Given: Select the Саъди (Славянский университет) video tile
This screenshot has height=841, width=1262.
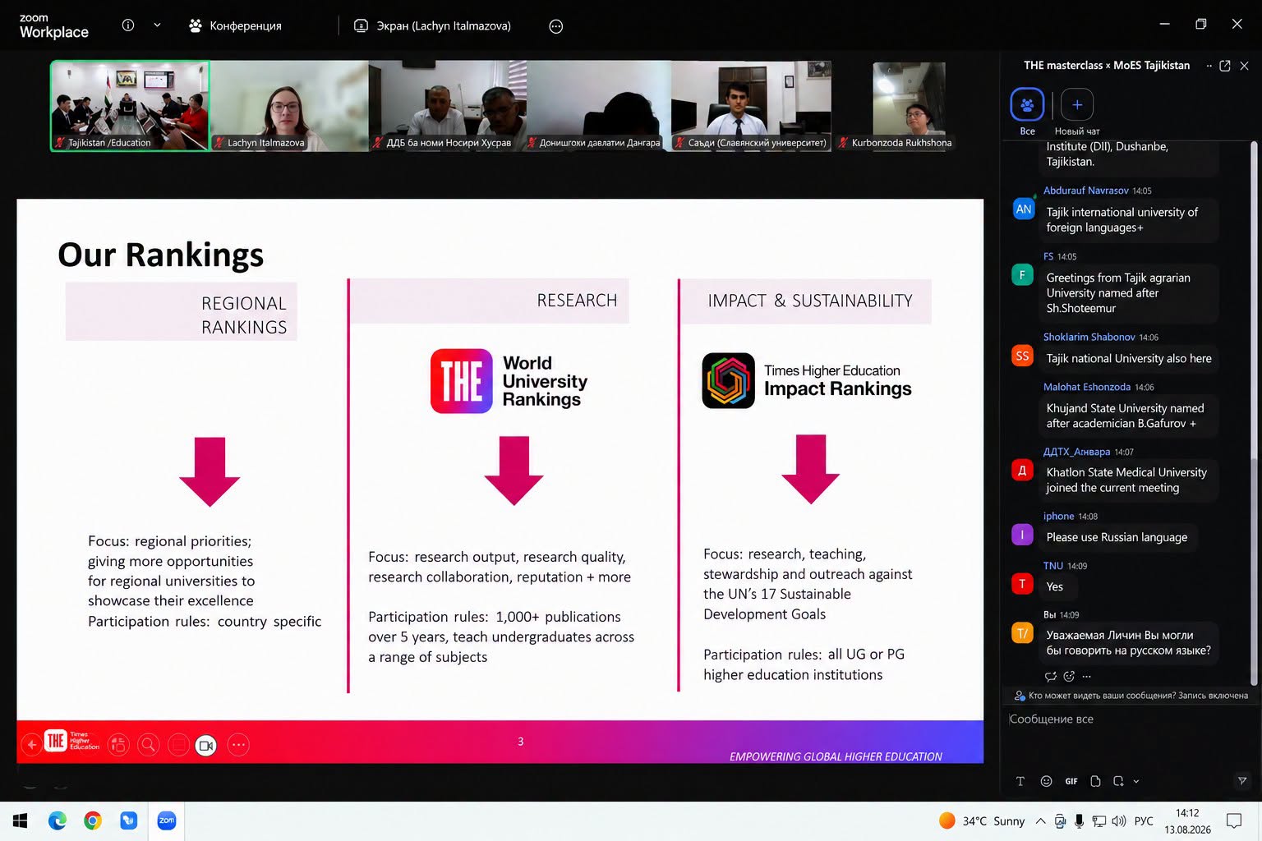Looking at the screenshot, I should pyautogui.click(x=751, y=106).
